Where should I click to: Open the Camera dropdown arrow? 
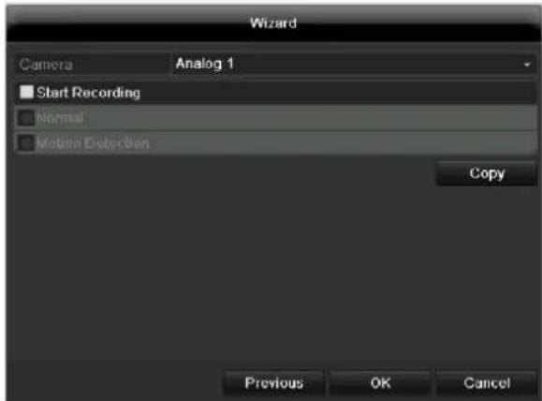point(527,65)
